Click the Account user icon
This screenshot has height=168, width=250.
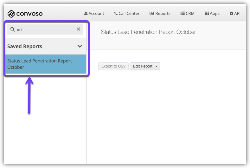click(86, 14)
